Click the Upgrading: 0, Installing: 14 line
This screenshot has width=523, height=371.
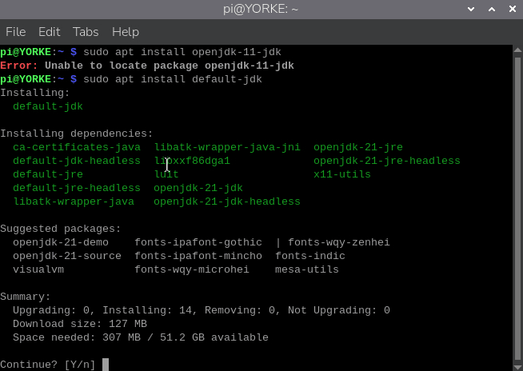tap(202, 310)
